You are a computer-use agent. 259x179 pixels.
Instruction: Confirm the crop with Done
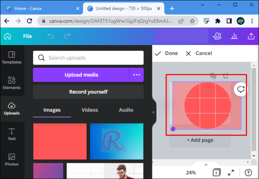pyautogui.click(x=166, y=53)
